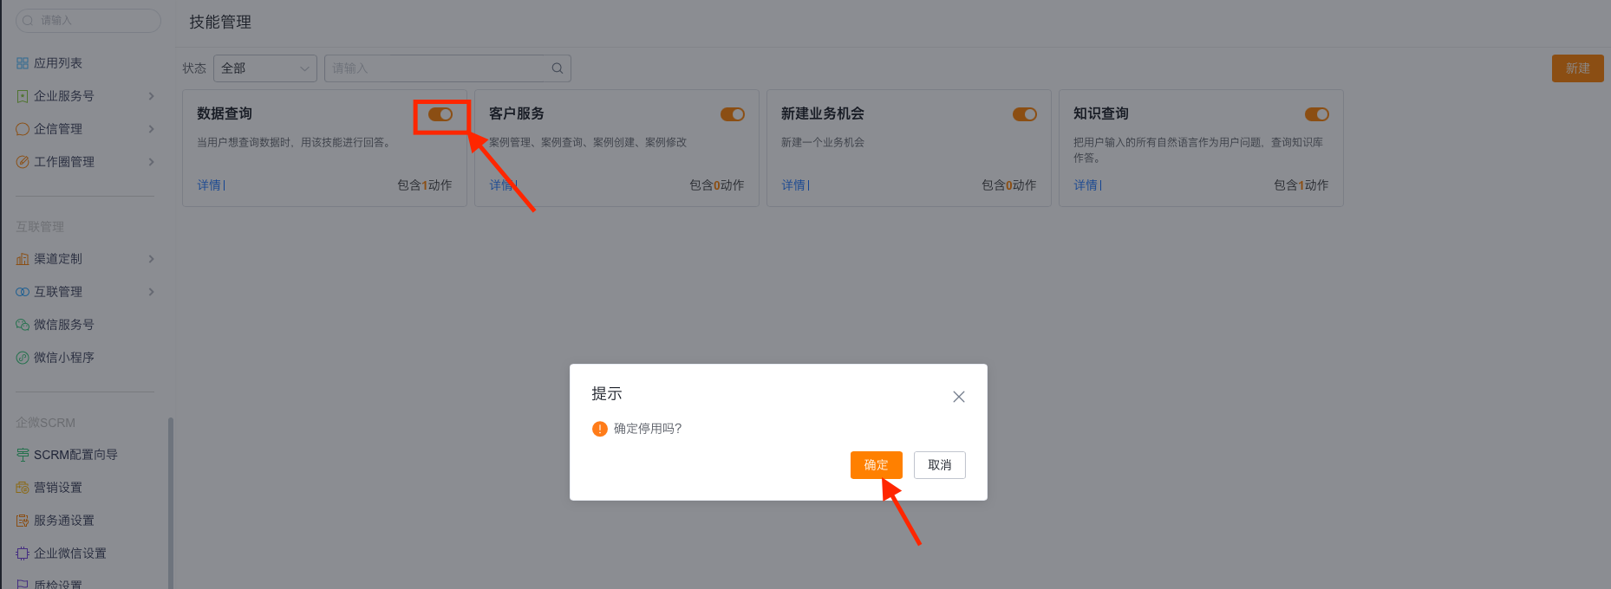Toggle the 新建业务机会 skill switch
1611x589 pixels.
[x=1025, y=114]
